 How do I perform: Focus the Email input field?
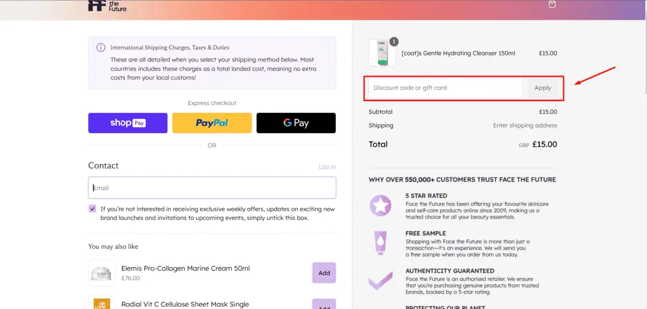(x=212, y=188)
